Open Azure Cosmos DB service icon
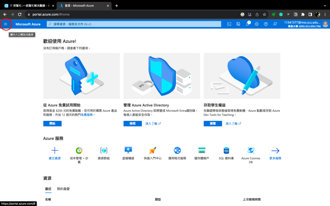330x206 pixels. pyautogui.click(x=251, y=151)
